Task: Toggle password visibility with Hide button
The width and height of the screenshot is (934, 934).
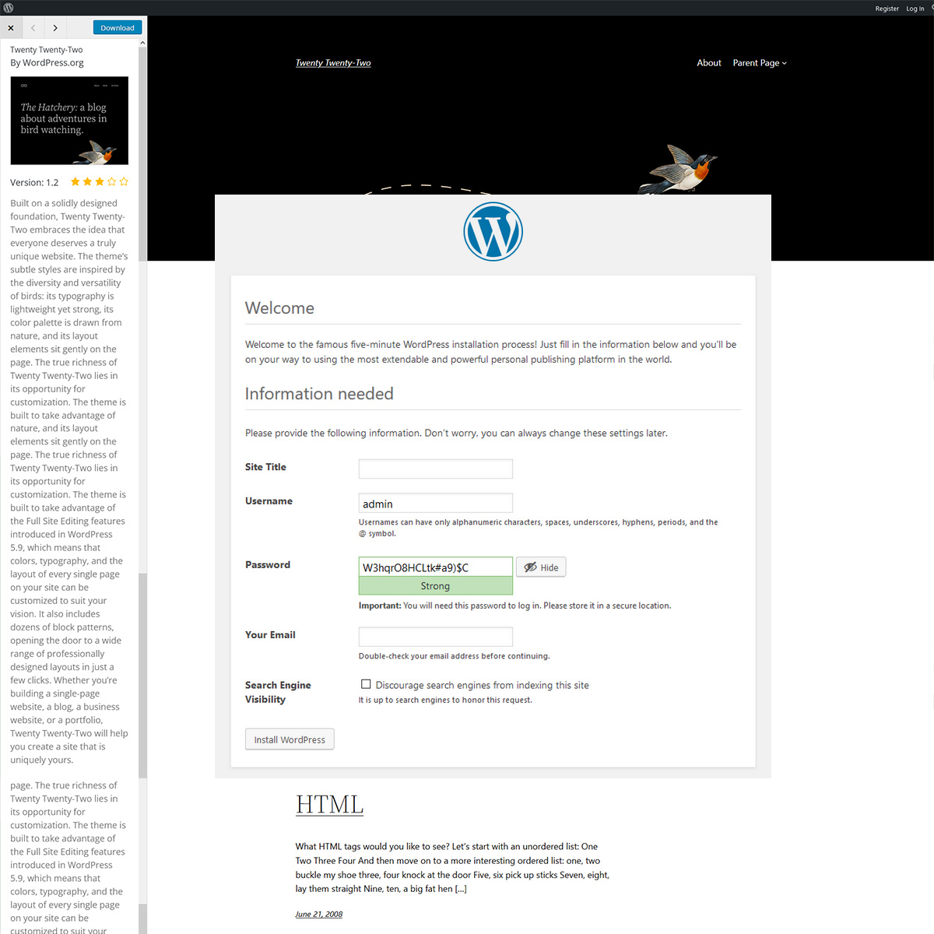Action: point(541,567)
